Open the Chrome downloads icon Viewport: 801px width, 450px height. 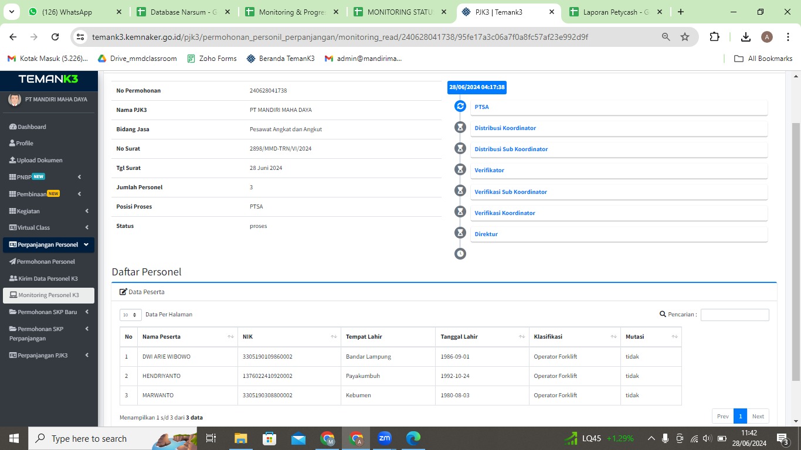tap(746, 37)
